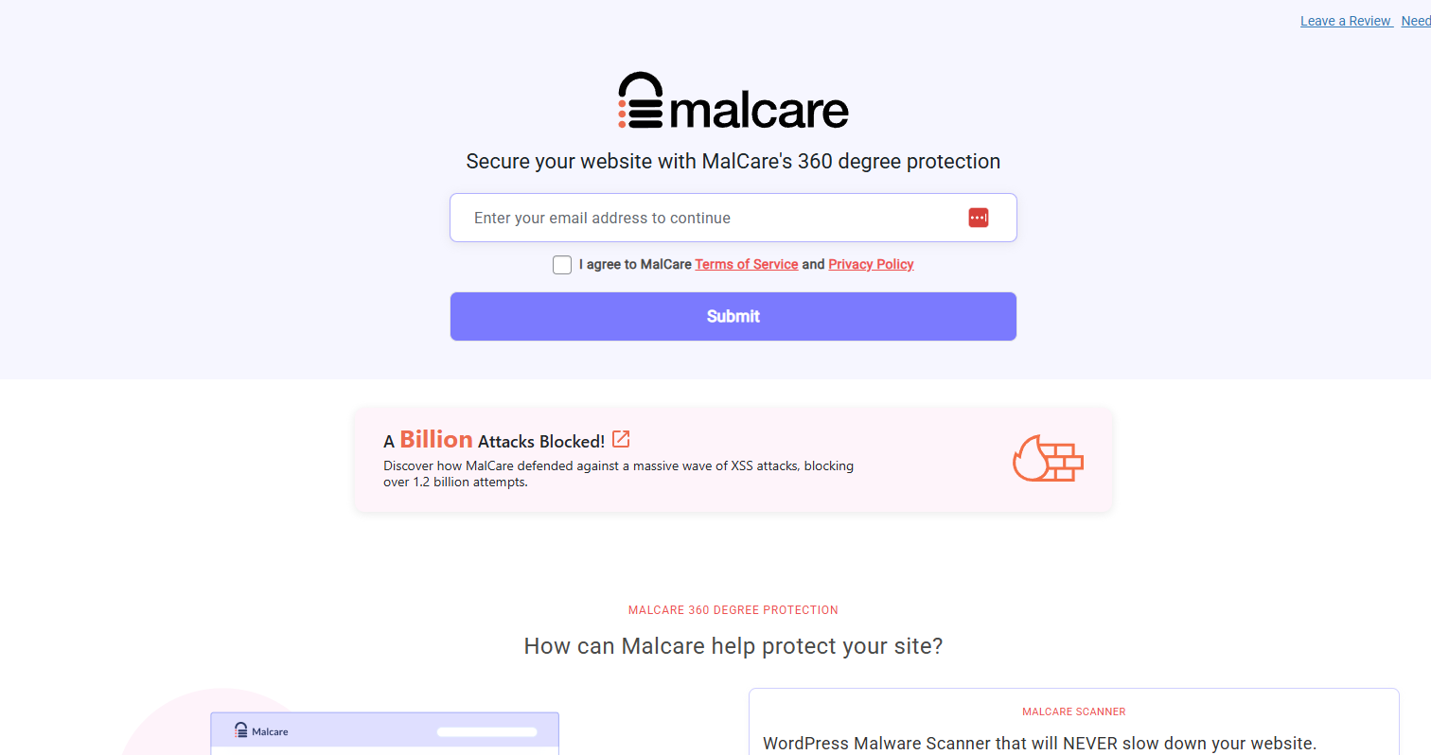Click the password manager icon in email field
The height and width of the screenshot is (755, 1431).
978,218
